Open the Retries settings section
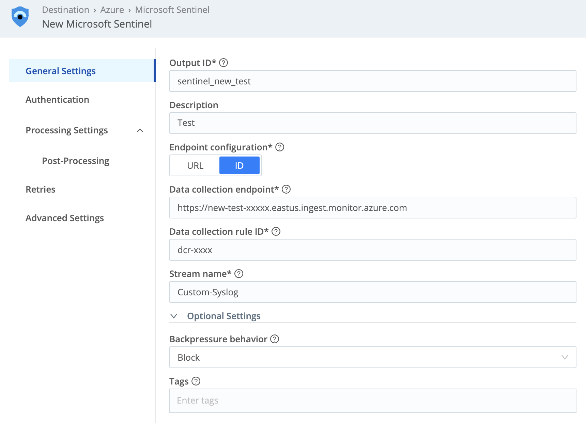The width and height of the screenshot is (586, 426). [x=40, y=189]
